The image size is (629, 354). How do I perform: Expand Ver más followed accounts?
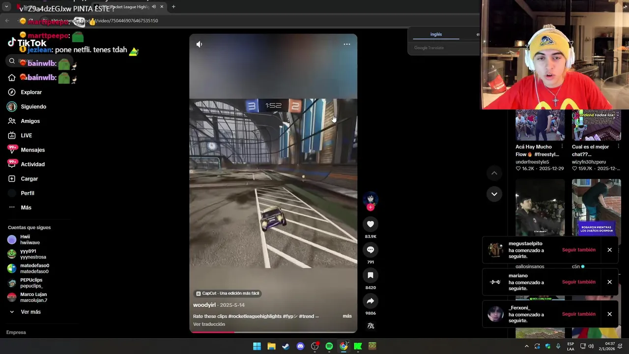pyautogui.click(x=30, y=312)
